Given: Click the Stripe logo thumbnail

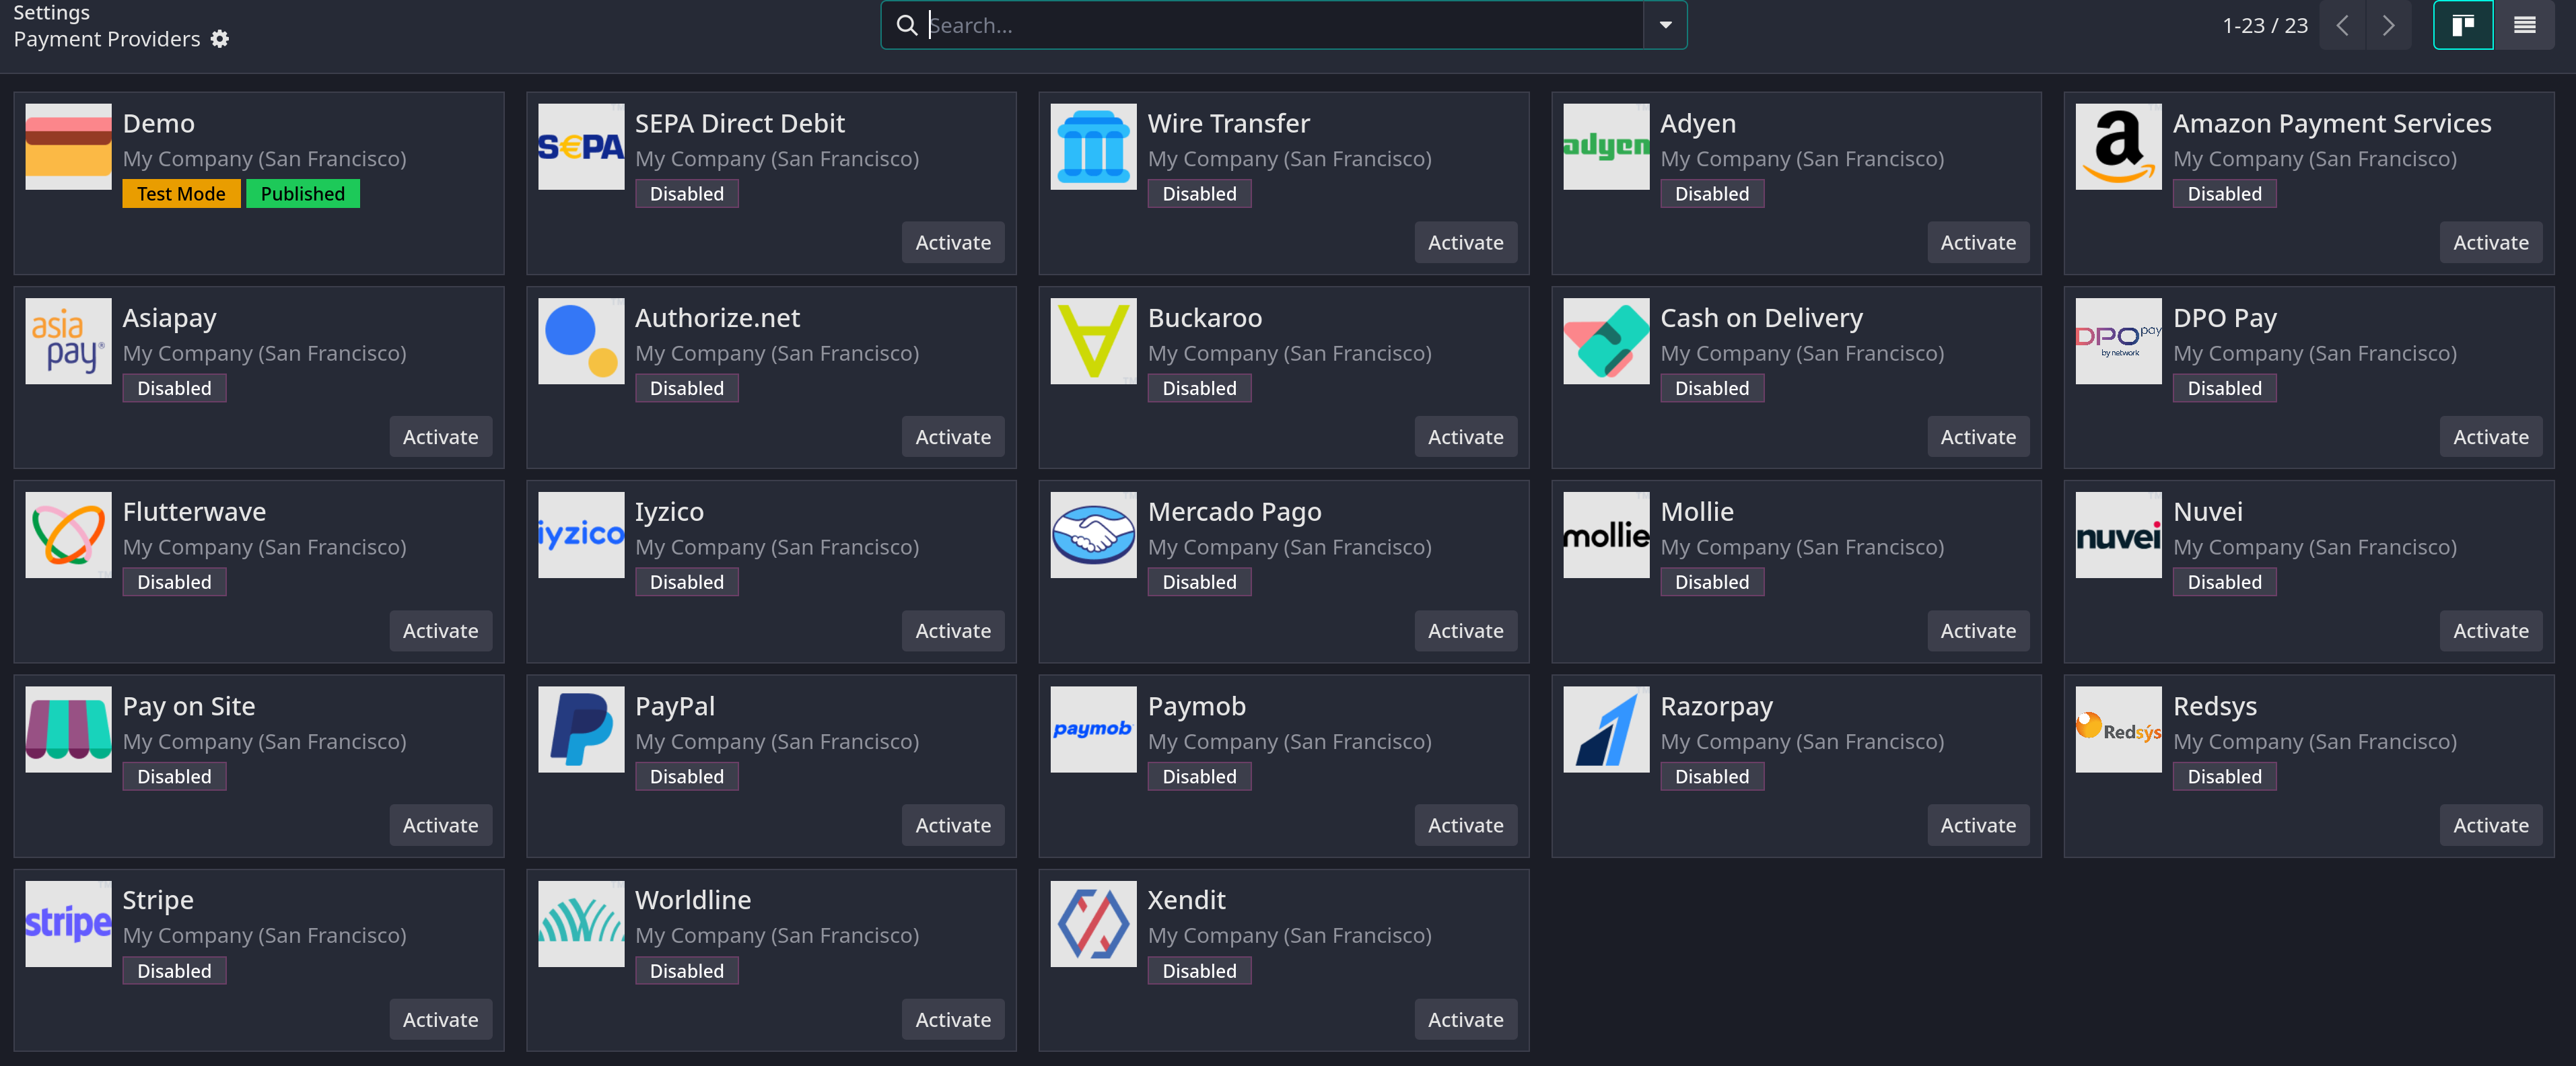Looking at the screenshot, I should point(68,923).
